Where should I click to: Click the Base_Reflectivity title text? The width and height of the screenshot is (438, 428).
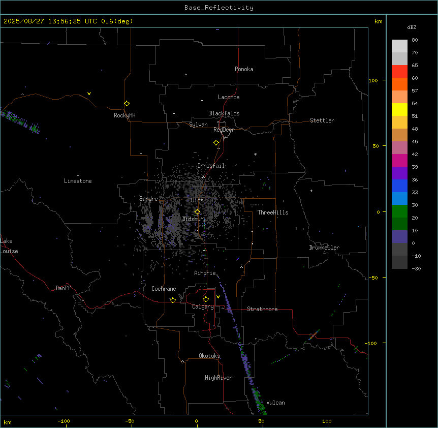click(x=219, y=8)
